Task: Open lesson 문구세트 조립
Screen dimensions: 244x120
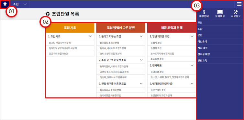Action: point(172,90)
